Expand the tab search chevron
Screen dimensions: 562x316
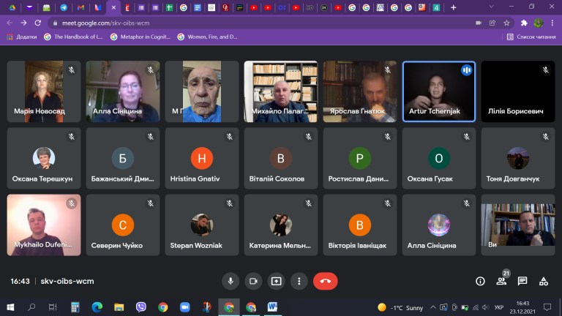click(x=492, y=7)
